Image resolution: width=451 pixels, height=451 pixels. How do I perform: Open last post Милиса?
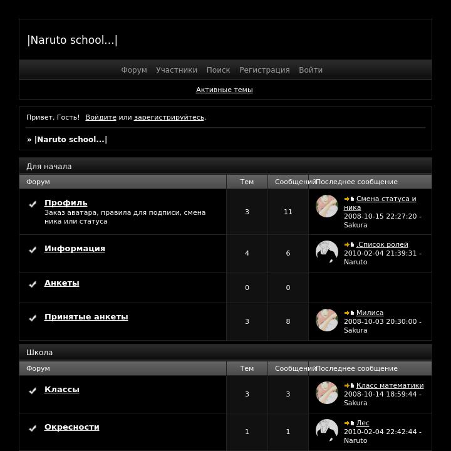370,313
